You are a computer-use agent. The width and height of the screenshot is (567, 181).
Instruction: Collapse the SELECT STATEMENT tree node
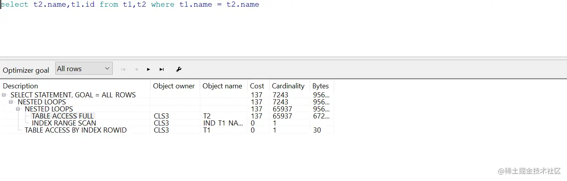point(4,95)
